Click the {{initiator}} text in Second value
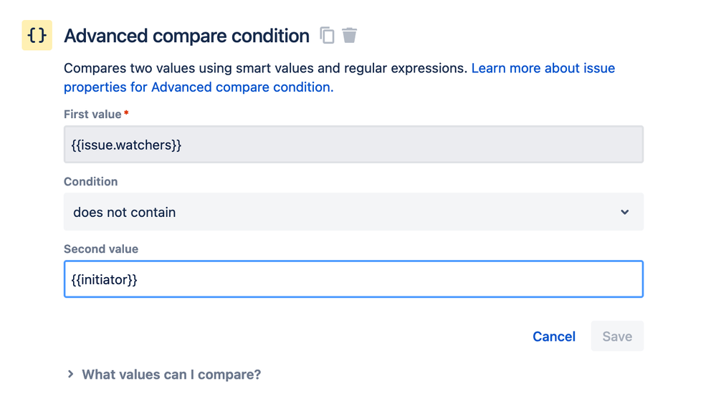 click(x=105, y=279)
